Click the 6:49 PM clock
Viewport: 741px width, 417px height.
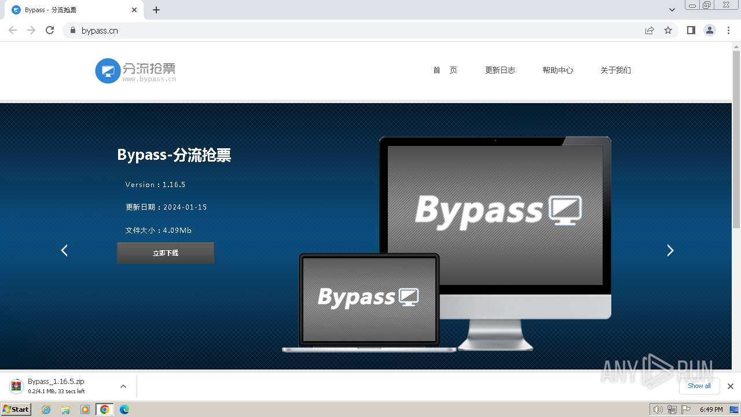[711, 409]
